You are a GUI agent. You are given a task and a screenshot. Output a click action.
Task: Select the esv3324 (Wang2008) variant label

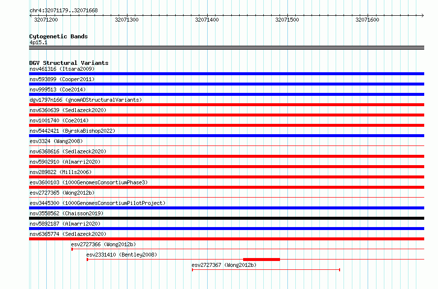(56, 141)
